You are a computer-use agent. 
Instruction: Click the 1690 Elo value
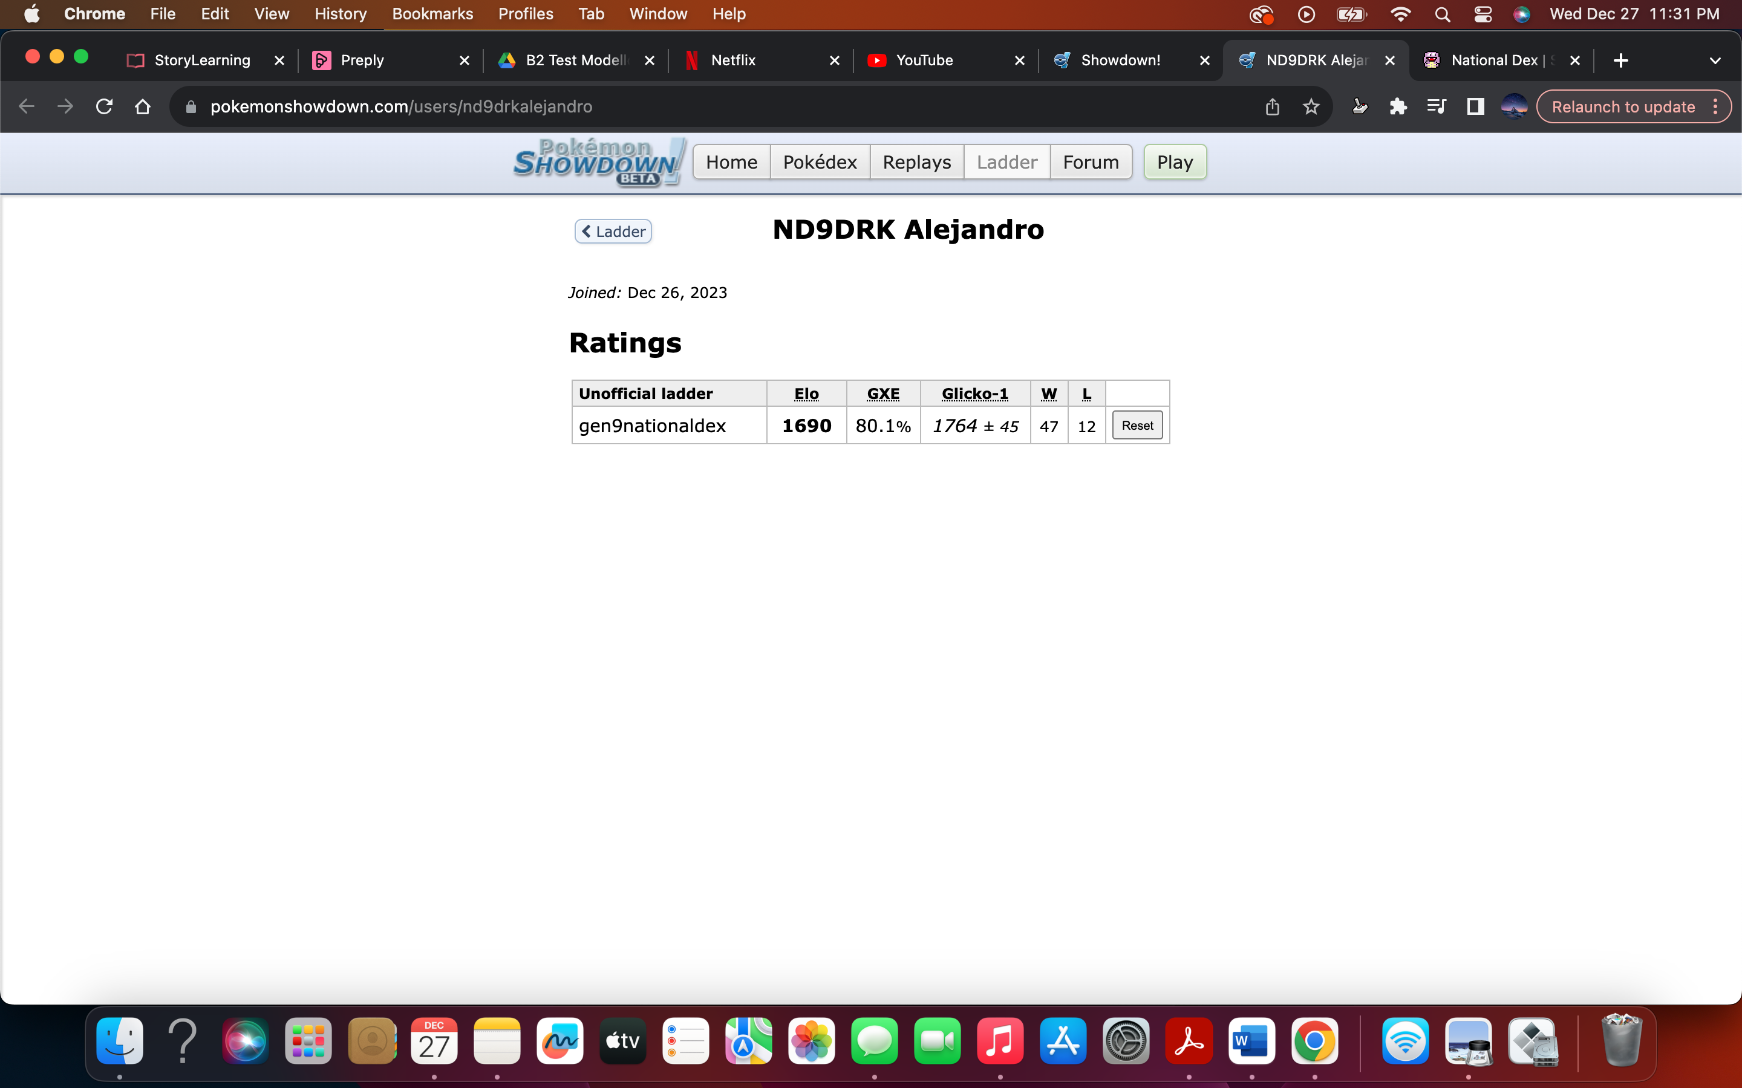click(806, 426)
